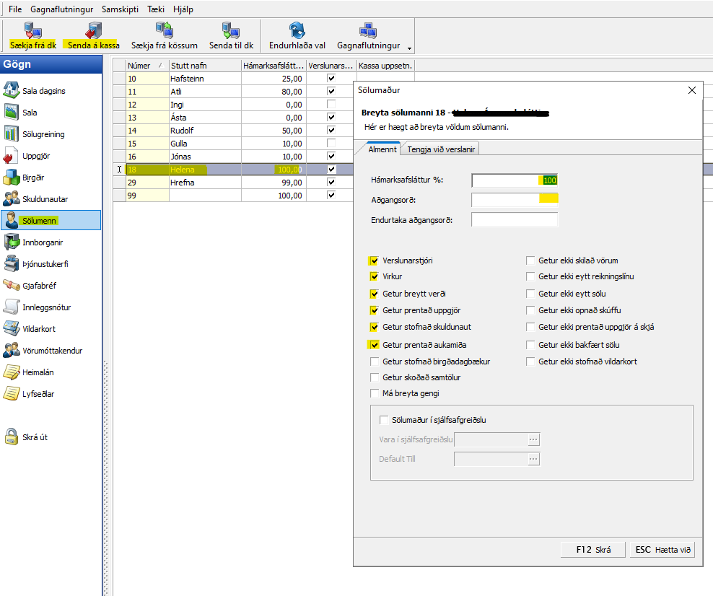Open Sala dagsins in the sidebar
713x596 pixels.
point(12,91)
